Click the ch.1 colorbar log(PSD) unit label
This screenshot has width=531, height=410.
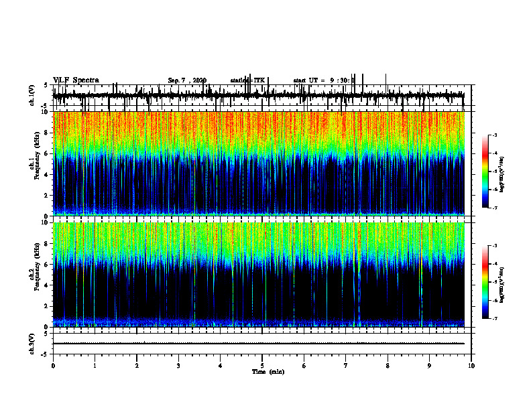(x=502, y=175)
